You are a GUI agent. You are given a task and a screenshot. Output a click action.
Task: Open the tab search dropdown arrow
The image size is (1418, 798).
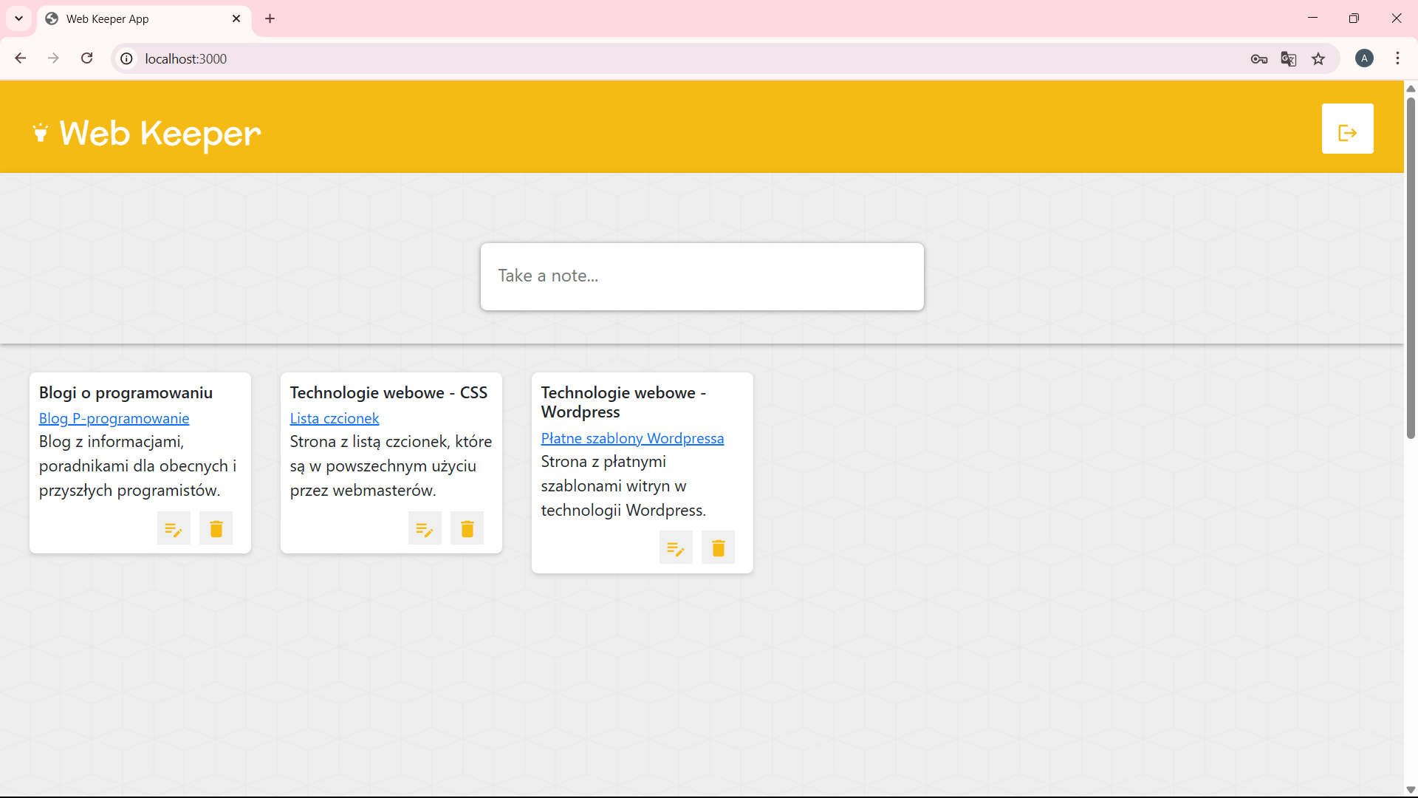tap(19, 18)
